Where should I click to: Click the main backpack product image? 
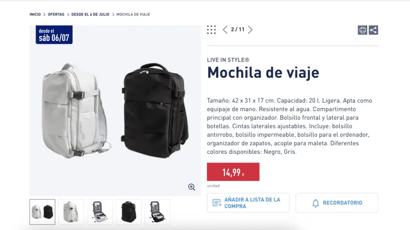click(115, 111)
